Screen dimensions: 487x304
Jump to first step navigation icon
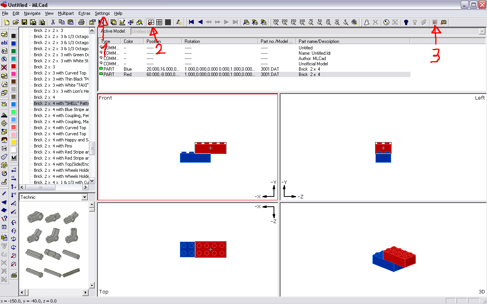coord(191,22)
